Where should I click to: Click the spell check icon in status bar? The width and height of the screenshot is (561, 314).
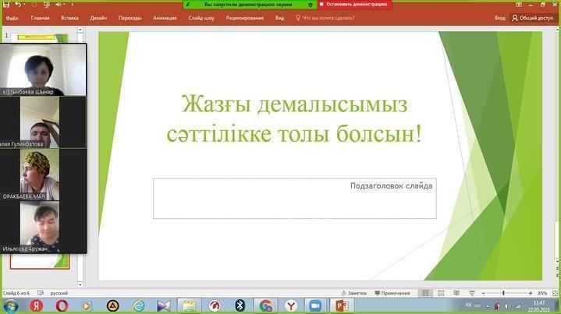[41, 293]
